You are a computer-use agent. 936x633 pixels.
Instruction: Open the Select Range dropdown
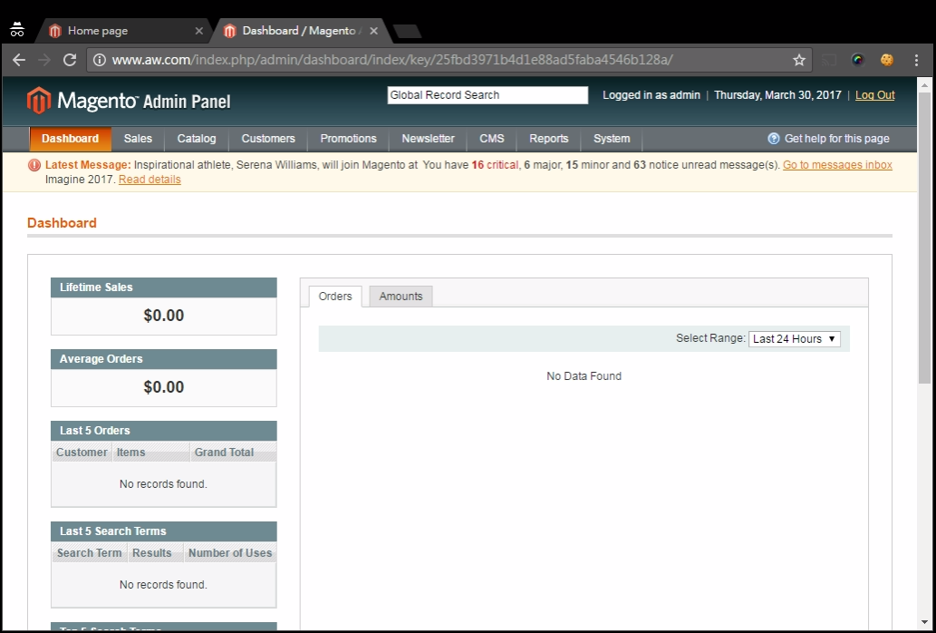[793, 338]
